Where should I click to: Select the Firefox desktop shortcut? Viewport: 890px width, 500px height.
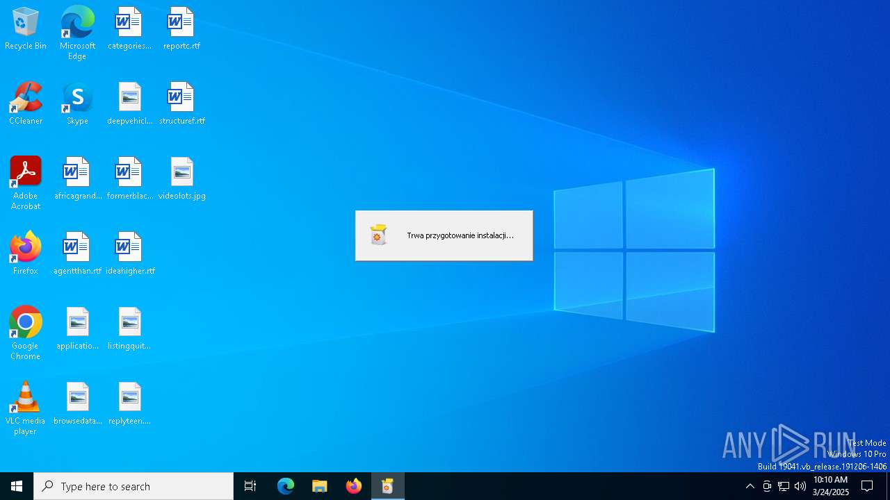(25, 253)
